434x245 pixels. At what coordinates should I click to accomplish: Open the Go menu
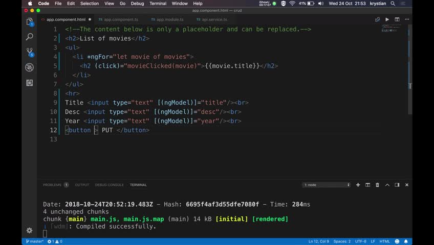122,4
